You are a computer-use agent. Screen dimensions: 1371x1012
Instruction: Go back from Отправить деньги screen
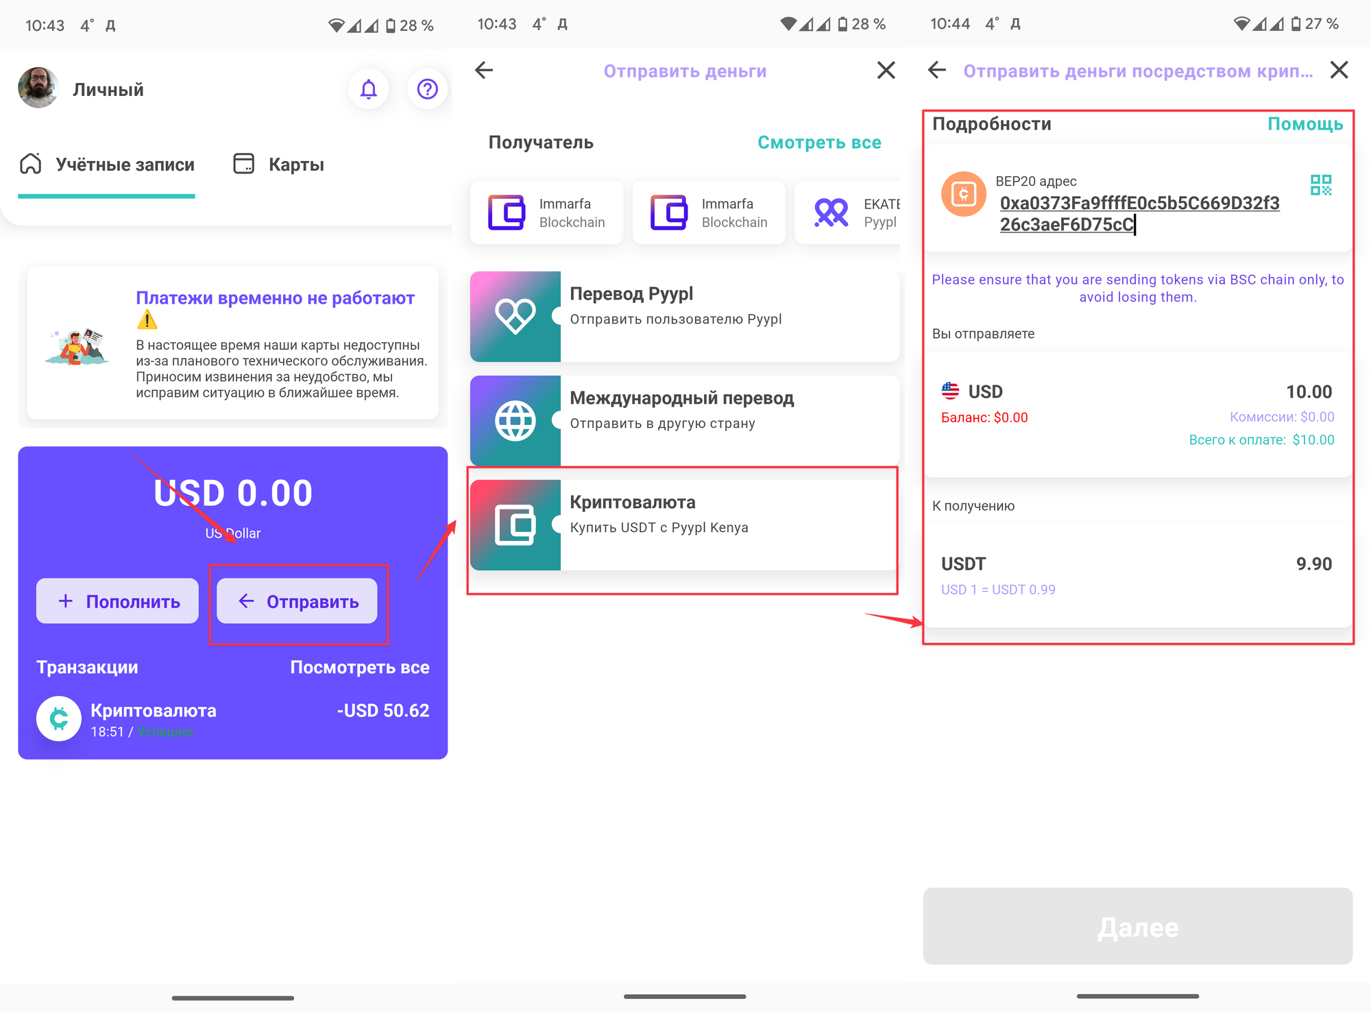pos(484,70)
